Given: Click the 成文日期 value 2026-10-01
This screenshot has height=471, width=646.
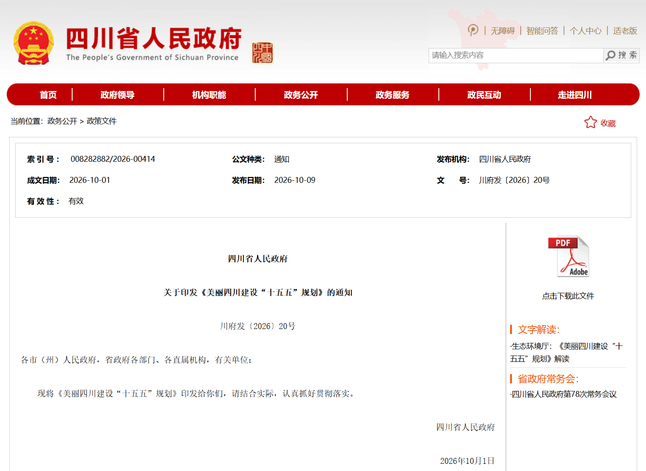Looking at the screenshot, I should (89, 180).
